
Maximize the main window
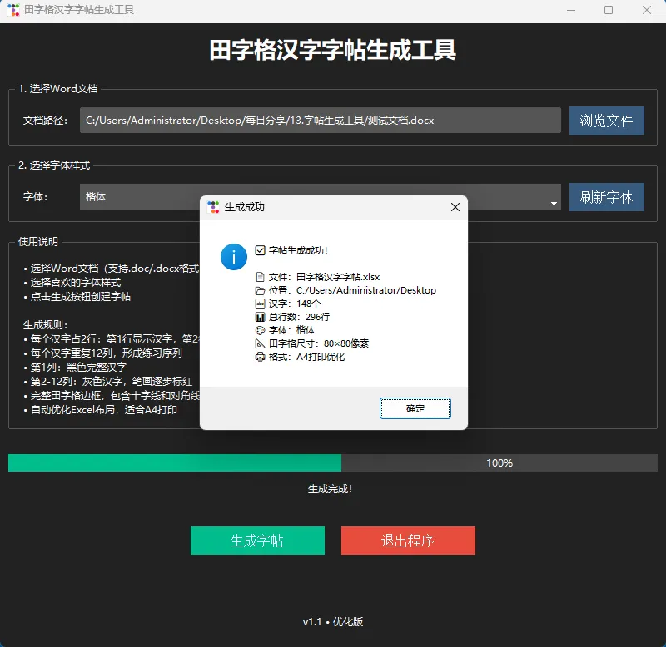click(x=609, y=10)
